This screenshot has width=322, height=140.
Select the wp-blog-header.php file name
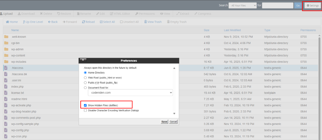pyautogui.click(x=24, y=111)
